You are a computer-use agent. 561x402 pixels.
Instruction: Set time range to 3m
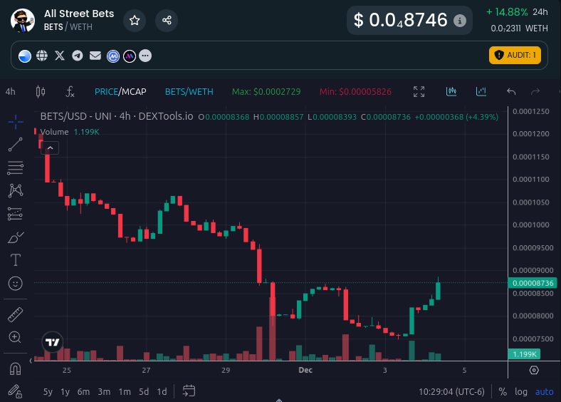[x=104, y=391]
